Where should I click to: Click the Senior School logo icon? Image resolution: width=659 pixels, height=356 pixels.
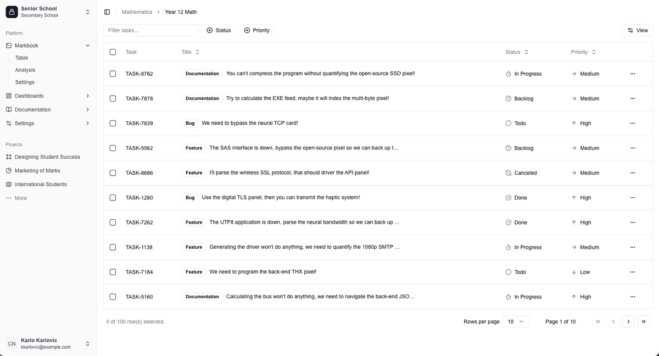pyautogui.click(x=12, y=12)
